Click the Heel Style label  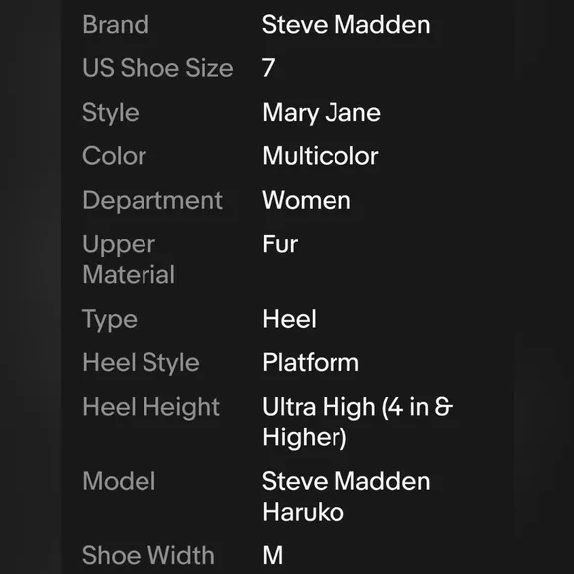pos(141,363)
